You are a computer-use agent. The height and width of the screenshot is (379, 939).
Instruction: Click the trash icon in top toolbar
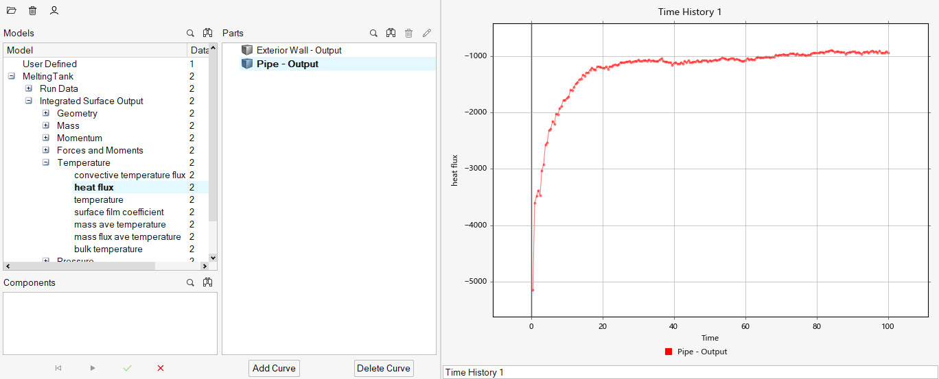32,10
